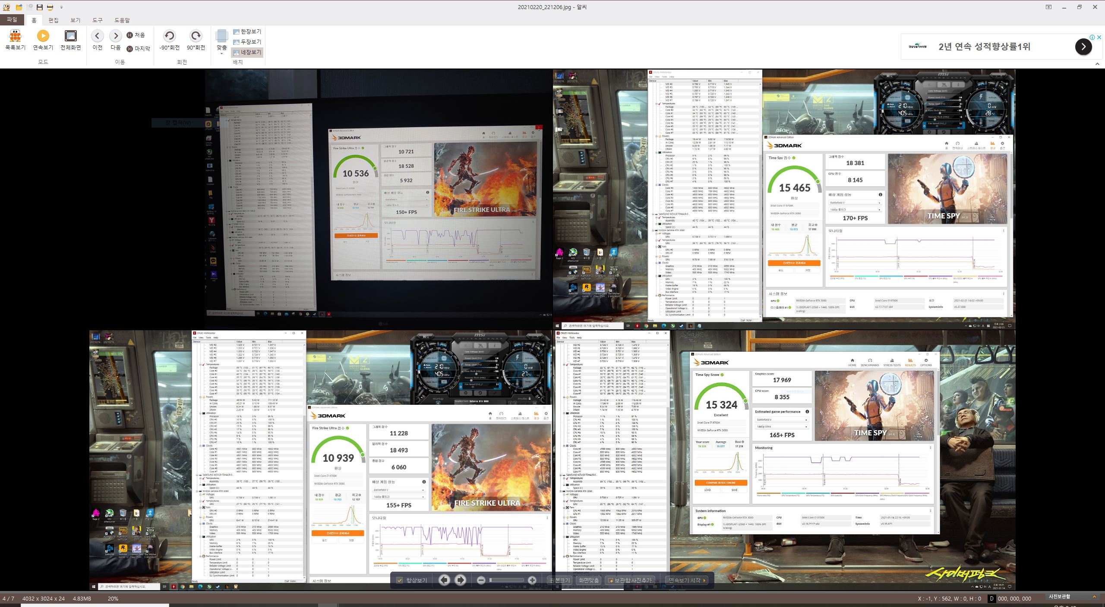Zoom out with the minus button
Image resolution: width=1105 pixels, height=607 pixels.
pyautogui.click(x=481, y=580)
